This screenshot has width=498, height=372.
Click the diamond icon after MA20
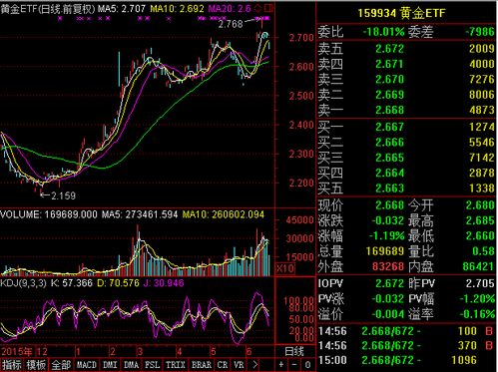257,8
